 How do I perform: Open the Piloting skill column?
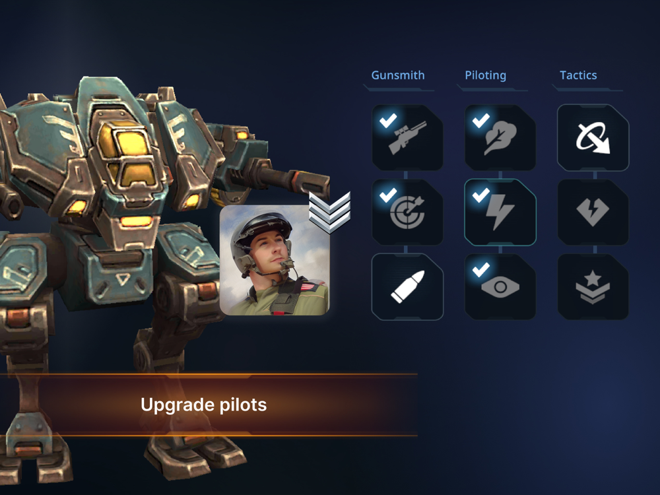pos(485,75)
